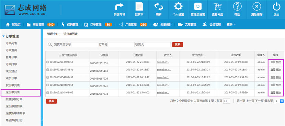The width and height of the screenshot is (285, 126).
Task: Click the 起始页 home icon
Action: (8, 24)
